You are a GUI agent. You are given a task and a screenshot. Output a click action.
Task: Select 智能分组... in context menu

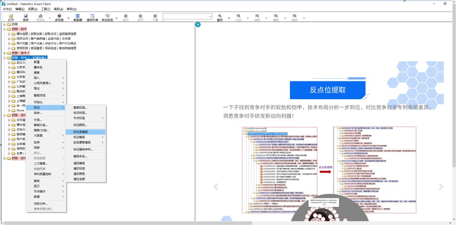tap(46, 125)
